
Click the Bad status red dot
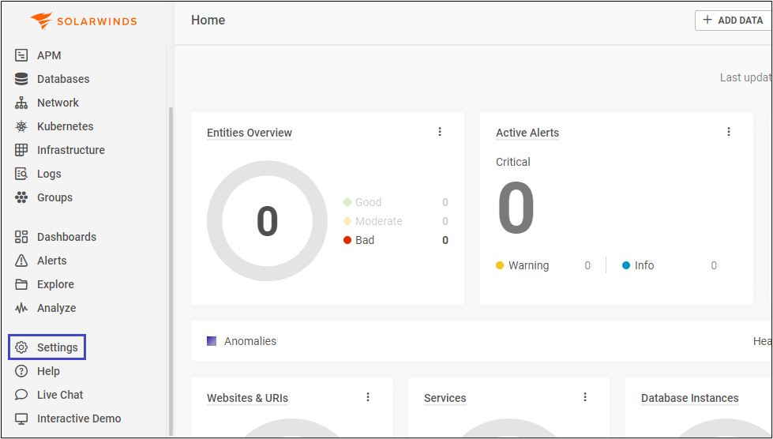[x=347, y=240]
